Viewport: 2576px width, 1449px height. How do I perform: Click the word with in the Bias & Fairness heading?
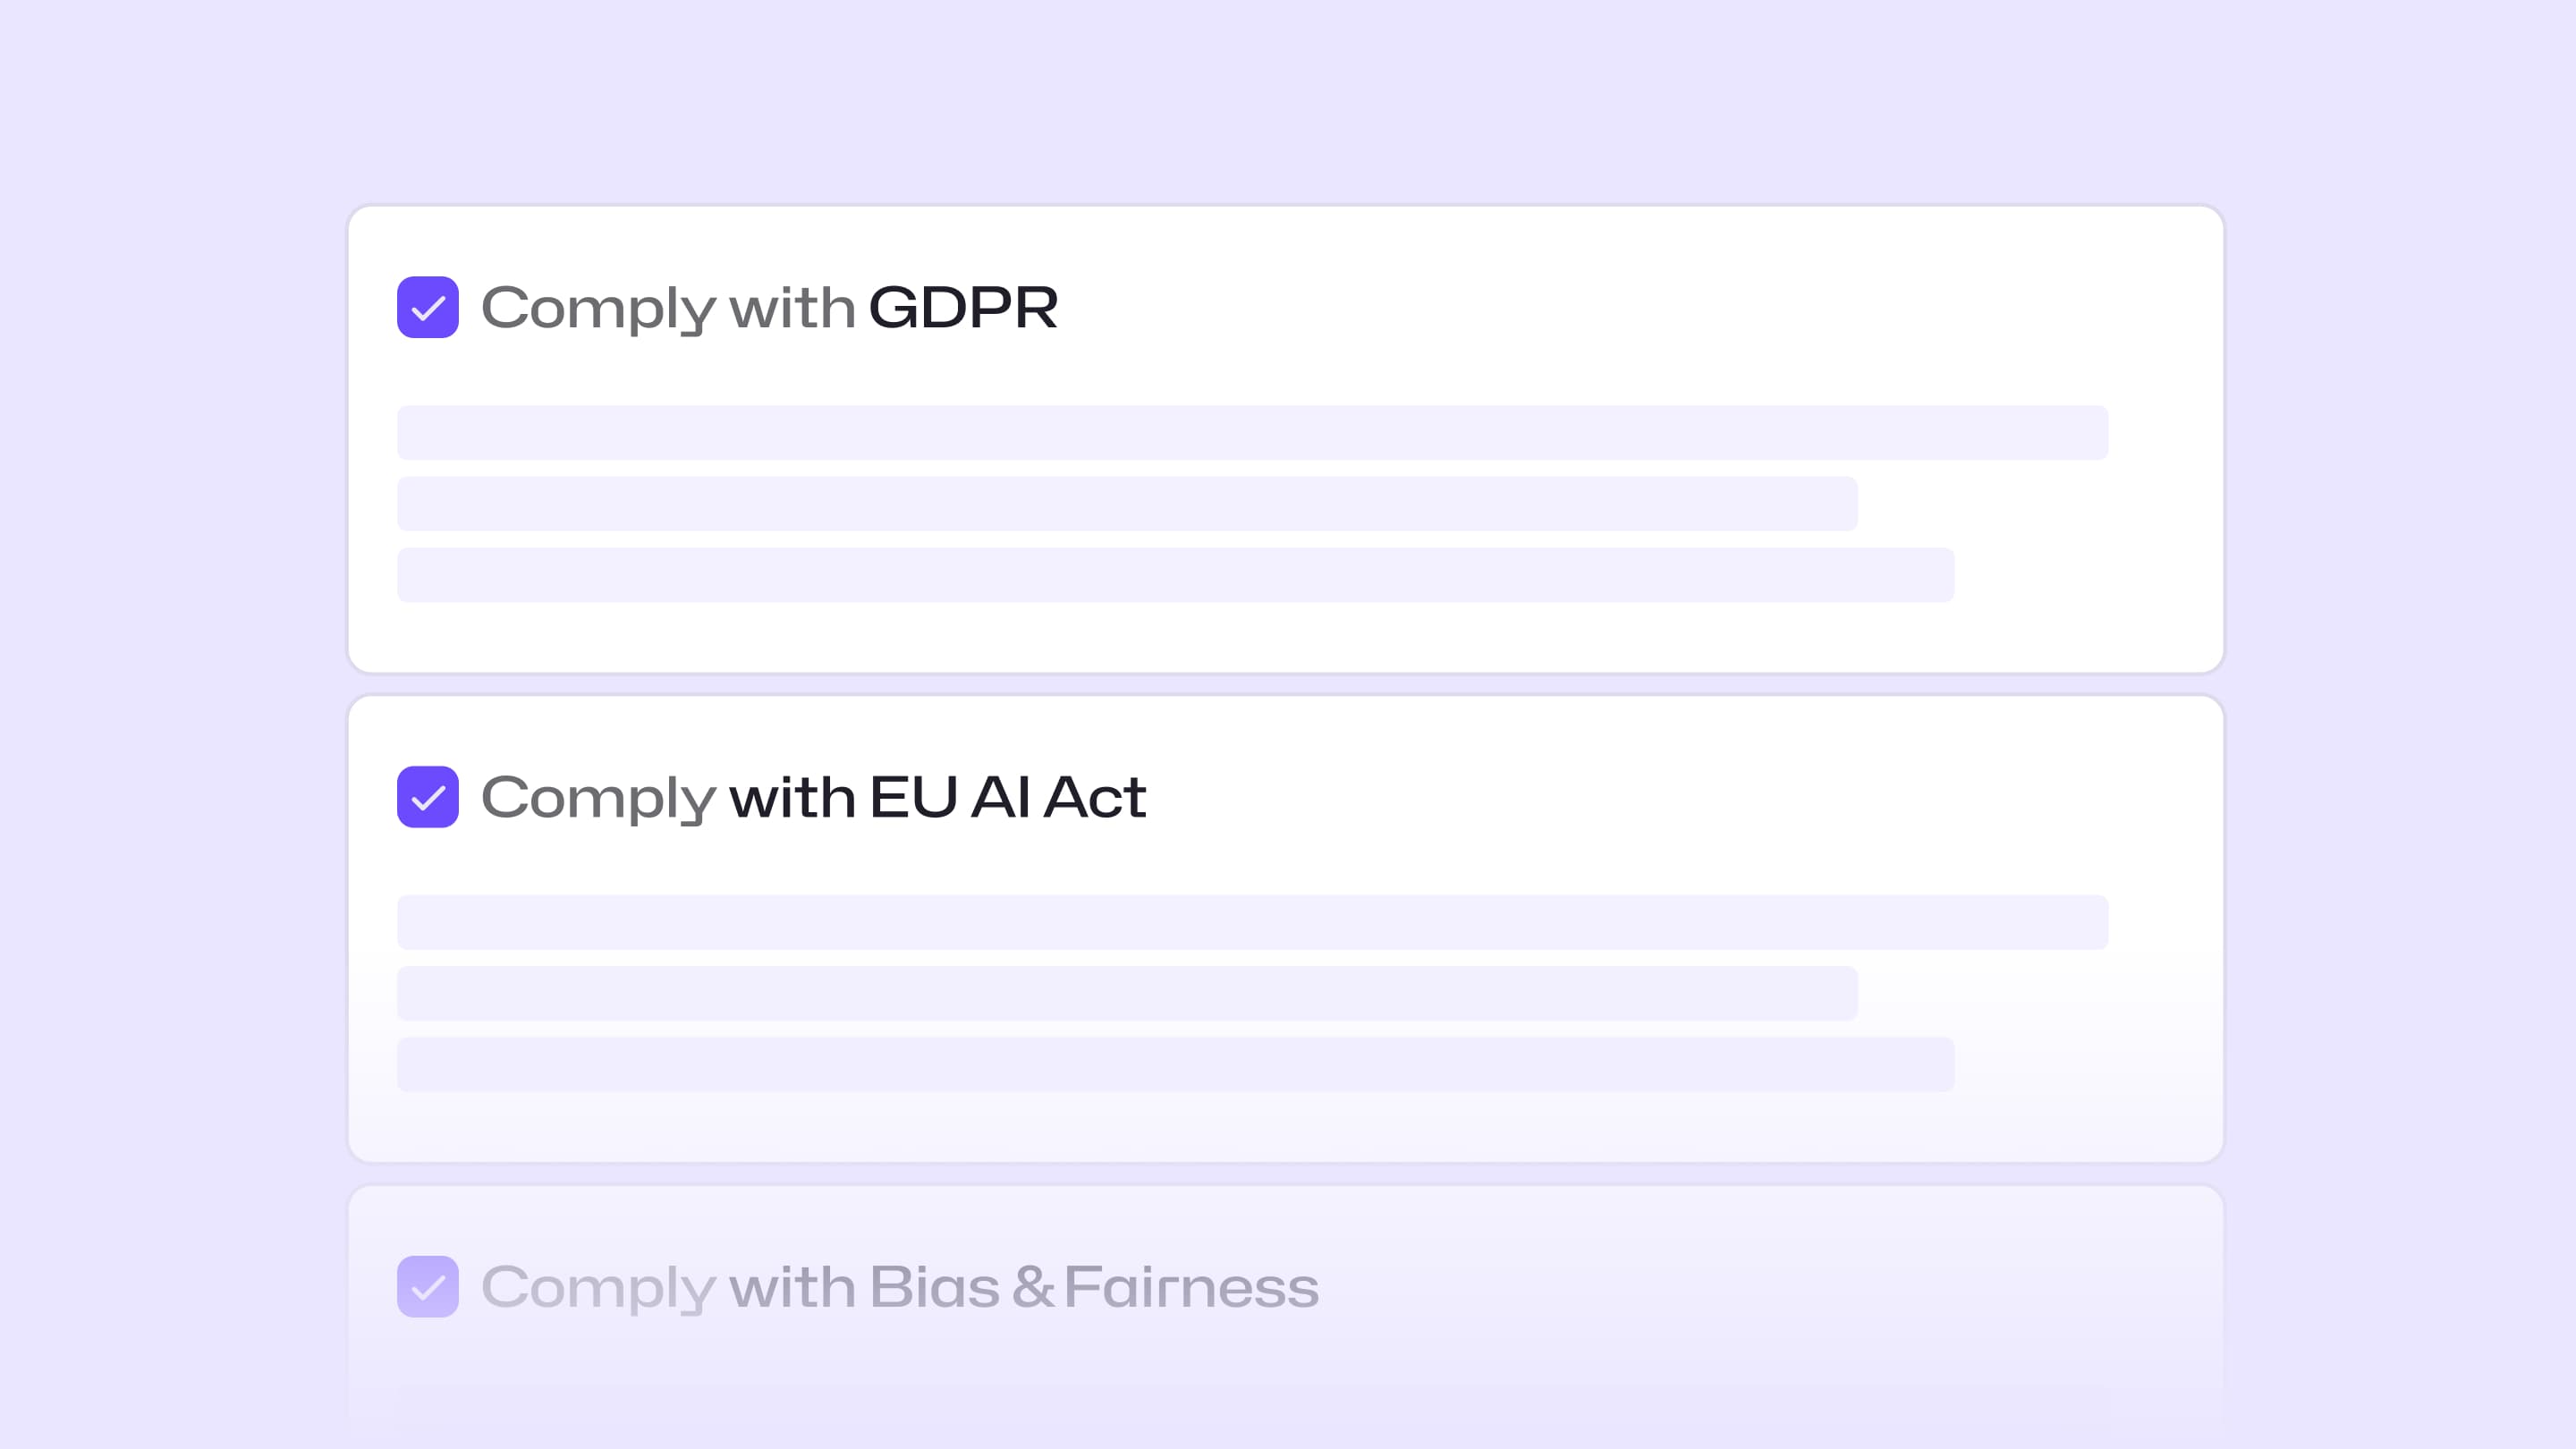click(792, 1287)
